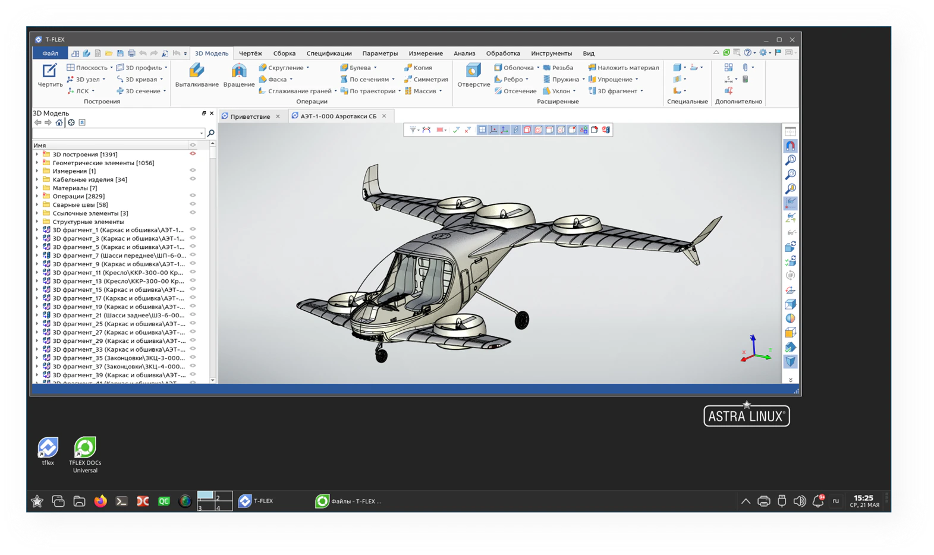Image resolution: width=934 pixels, height=555 pixels.
Task: Click the Файл menu button
Action: pyautogui.click(x=50, y=53)
